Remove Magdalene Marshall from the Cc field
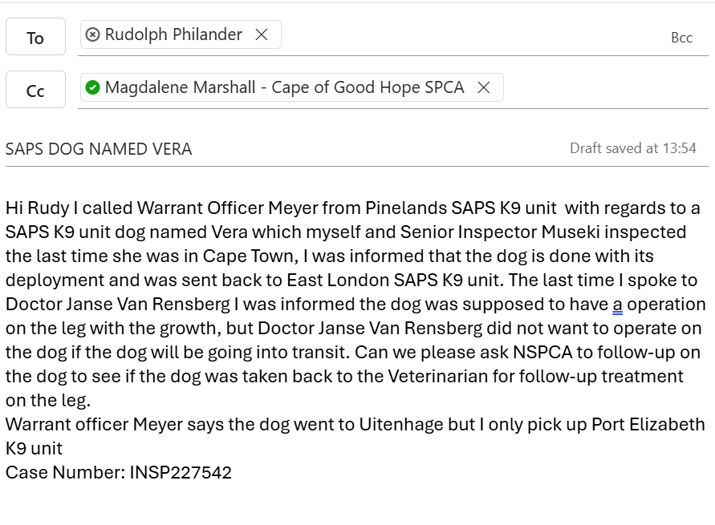Screen dimensions: 715x525 point(484,87)
